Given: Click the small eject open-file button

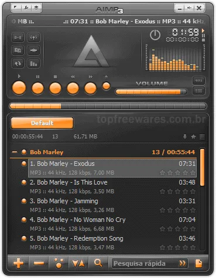Looking at the screenshot, I should pyautogui.click(x=106, y=86).
